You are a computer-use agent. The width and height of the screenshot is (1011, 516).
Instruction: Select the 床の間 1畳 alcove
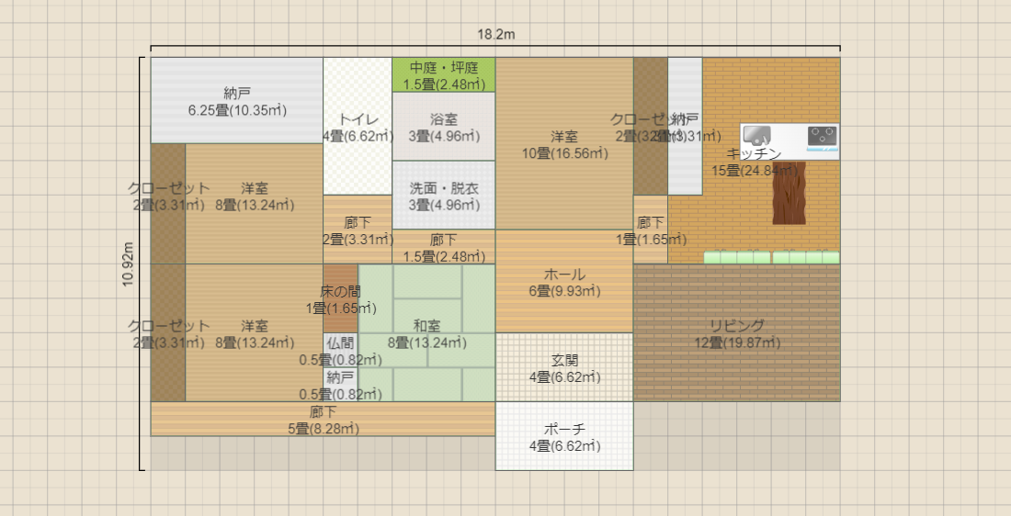click(x=340, y=298)
